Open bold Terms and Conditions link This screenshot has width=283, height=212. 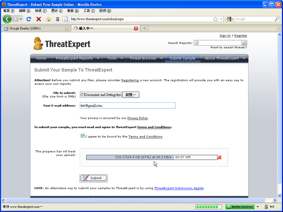point(154,127)
